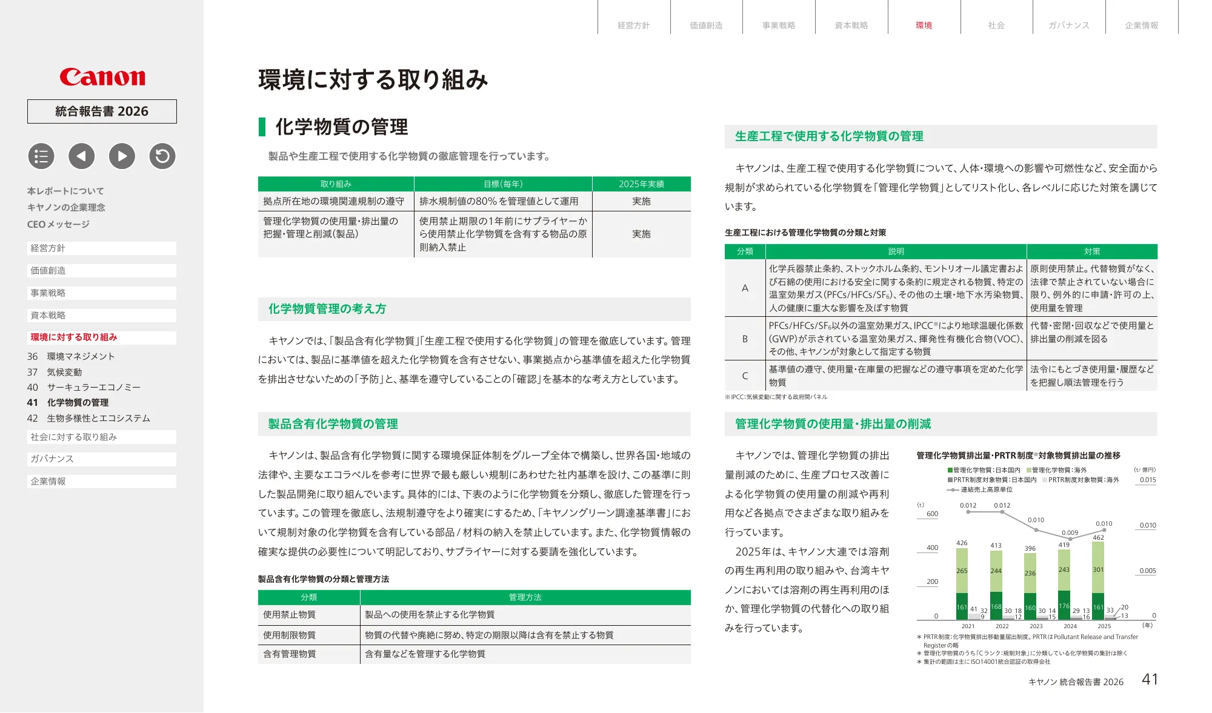
Task: Go to next page with right arrow
Action: [x=122, y=156]
